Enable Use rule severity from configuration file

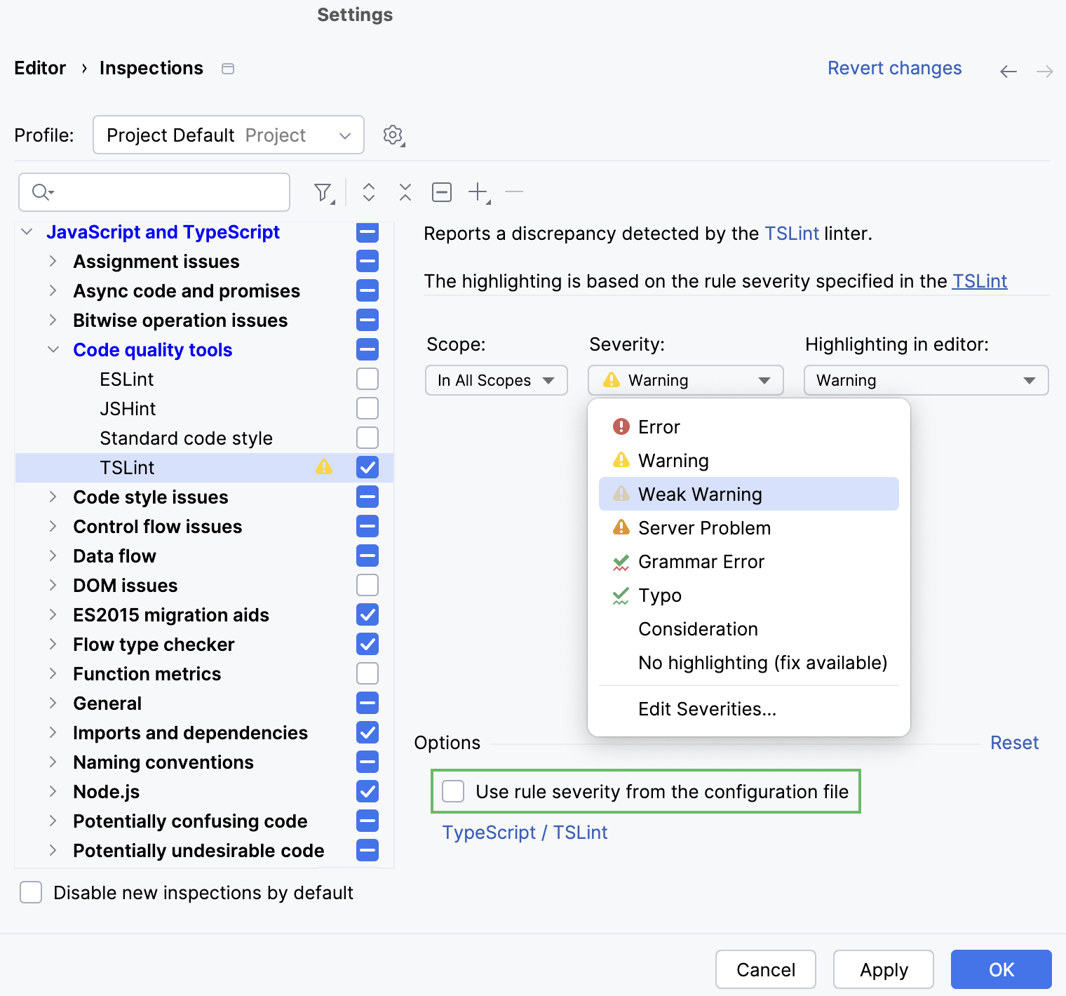point(452,791)
